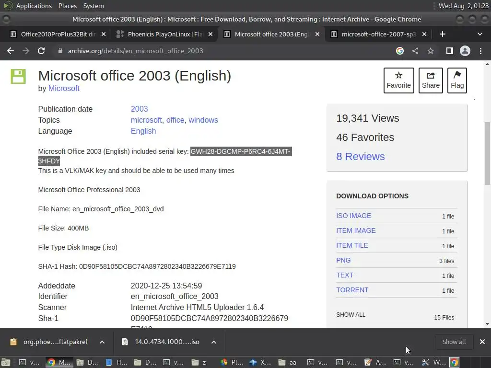Share this page via Chrome toolbar

[x=415, y=51]
